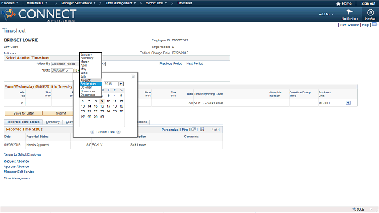Click Current Date in calendar
This screenshot has width=379, height=213.
[105, 132]
